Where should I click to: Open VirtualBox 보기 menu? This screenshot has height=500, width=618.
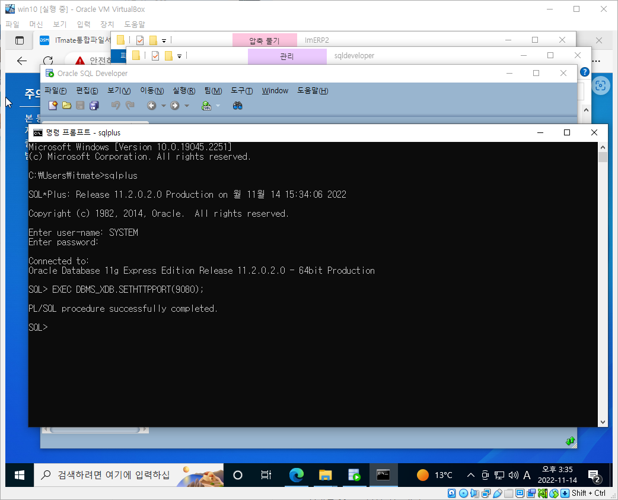tap(59, 24)
